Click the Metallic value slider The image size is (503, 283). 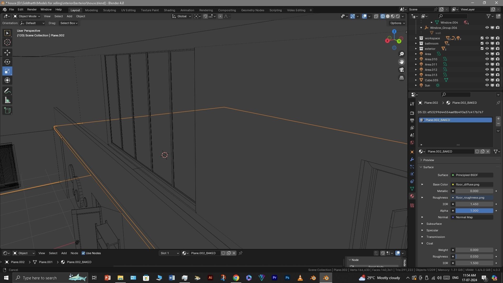click(x=474, y=191)
